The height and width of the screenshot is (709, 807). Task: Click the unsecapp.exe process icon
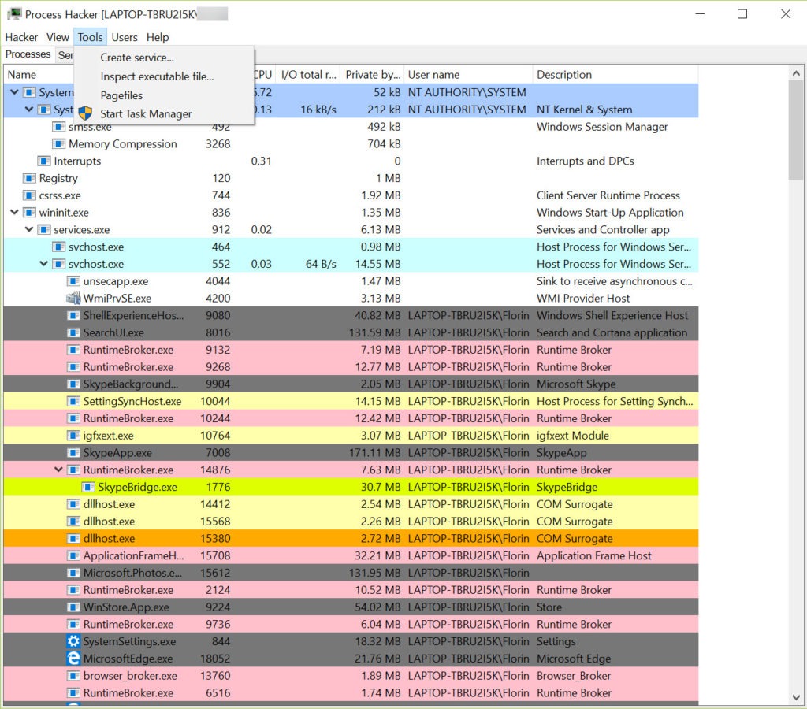click(x=73, y=281)
